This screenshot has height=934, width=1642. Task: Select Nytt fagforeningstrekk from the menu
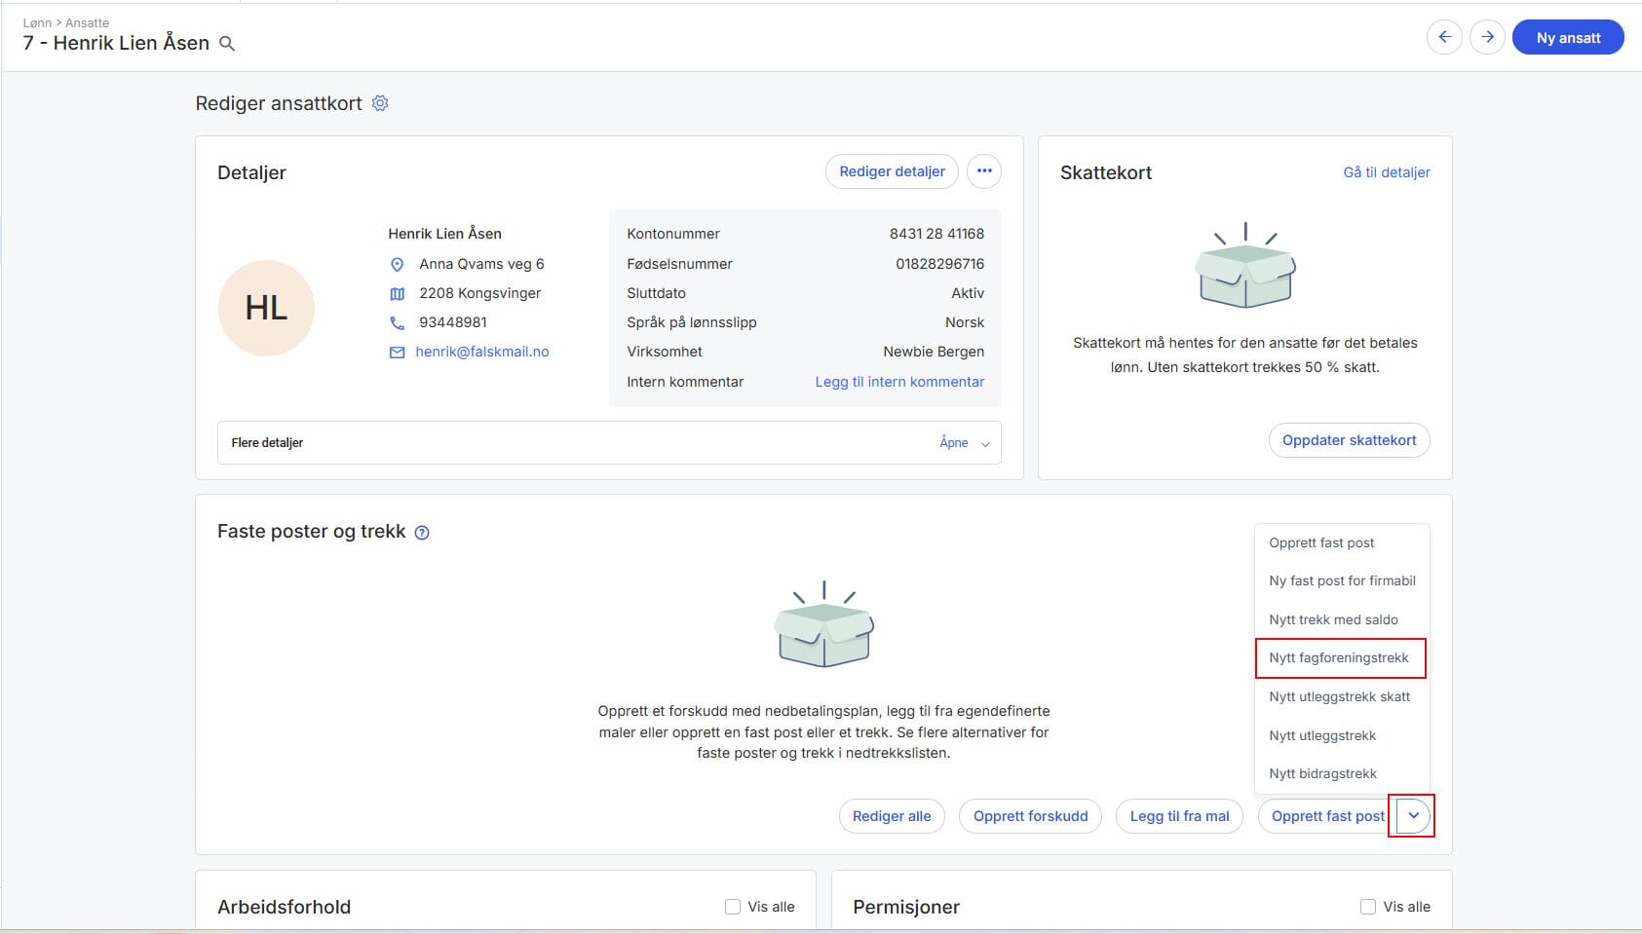pos(1339,658)
